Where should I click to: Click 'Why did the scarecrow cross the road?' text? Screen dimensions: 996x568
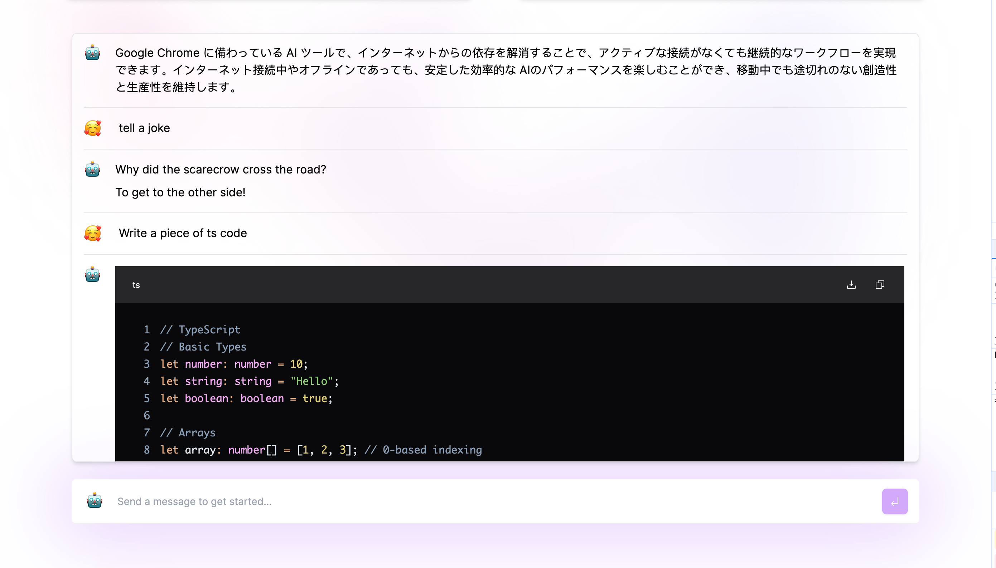[221, 169]
